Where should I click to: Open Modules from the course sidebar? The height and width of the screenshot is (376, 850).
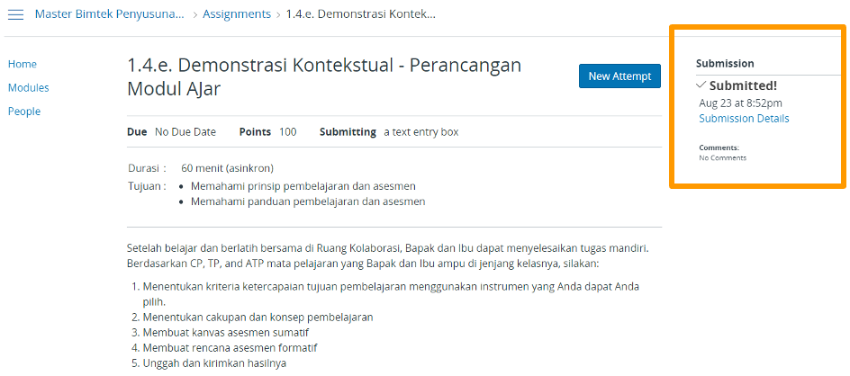(28, 88)
